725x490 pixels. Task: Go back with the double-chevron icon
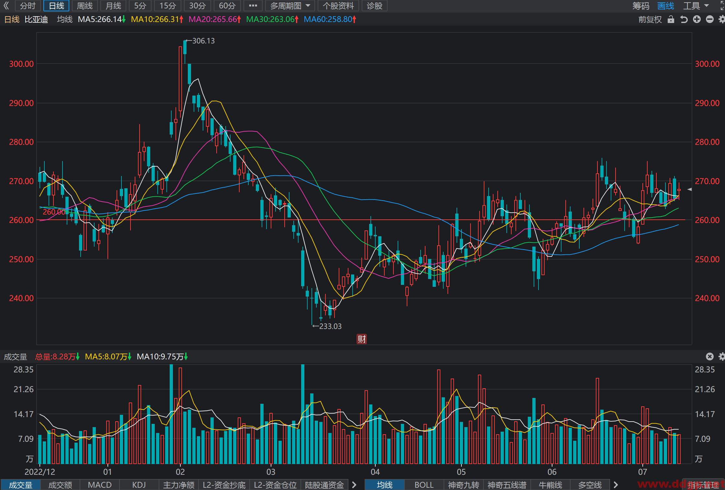(6, 6)
